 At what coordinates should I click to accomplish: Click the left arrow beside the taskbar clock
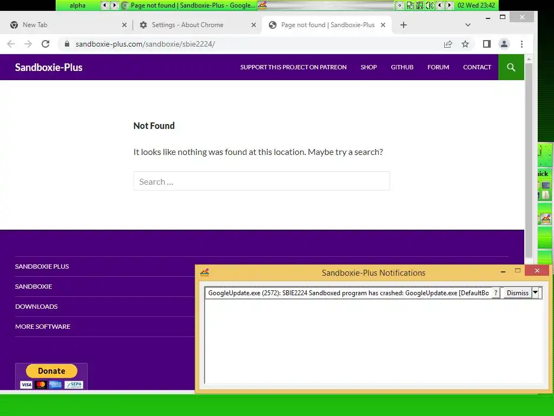(439, 5)
